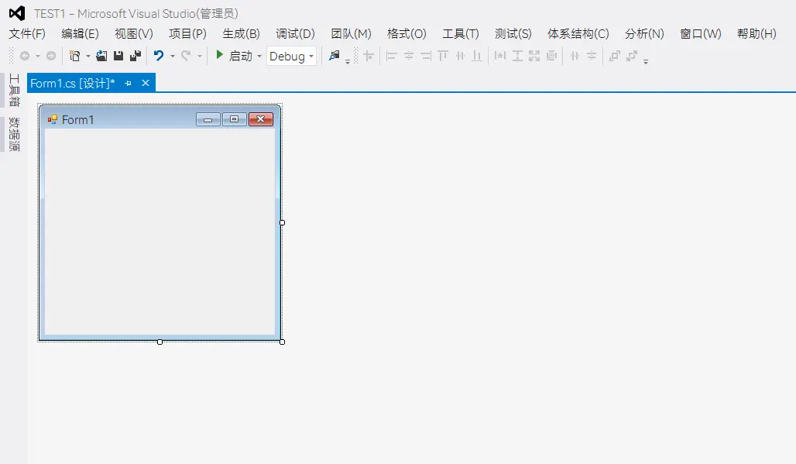Save the current file with the Save icon

[x=118, y=56]
